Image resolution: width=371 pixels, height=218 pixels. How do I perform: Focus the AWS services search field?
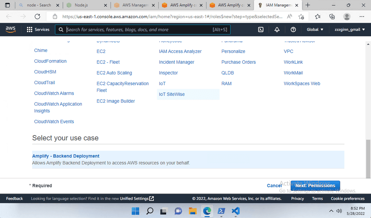[x=143, y=30]
